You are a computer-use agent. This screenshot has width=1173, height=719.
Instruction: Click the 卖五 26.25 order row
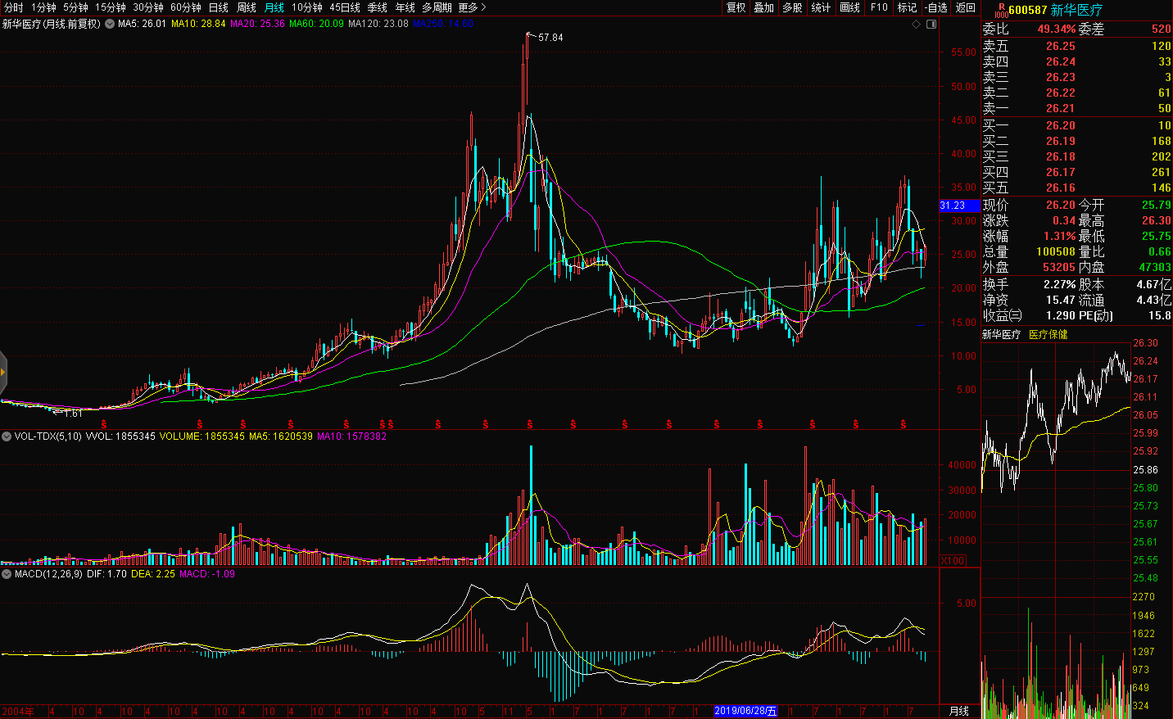[x=1076, y=46]
